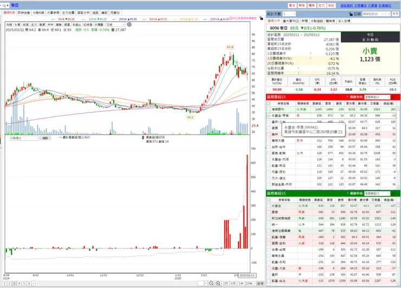This screenshot has height=288, width=401.
Task: Tick the checkbox for 港商野村
Action: click(269, 109)
